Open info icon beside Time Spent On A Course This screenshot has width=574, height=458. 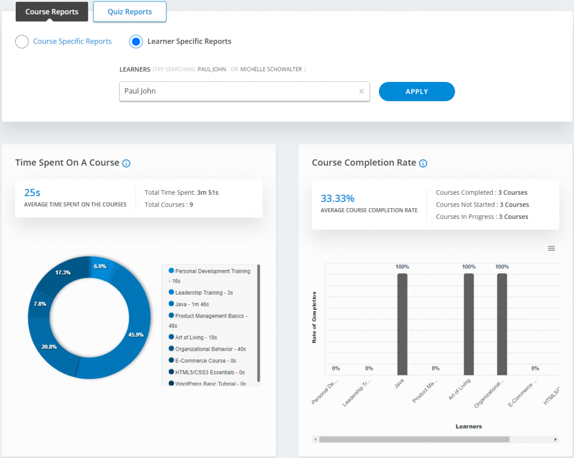click(126, 163)
